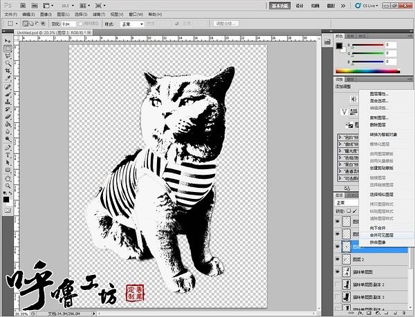The width and height of the screenshot is (415, 317).
Task: Select the Rectangle shape tool
Action: 8,170
